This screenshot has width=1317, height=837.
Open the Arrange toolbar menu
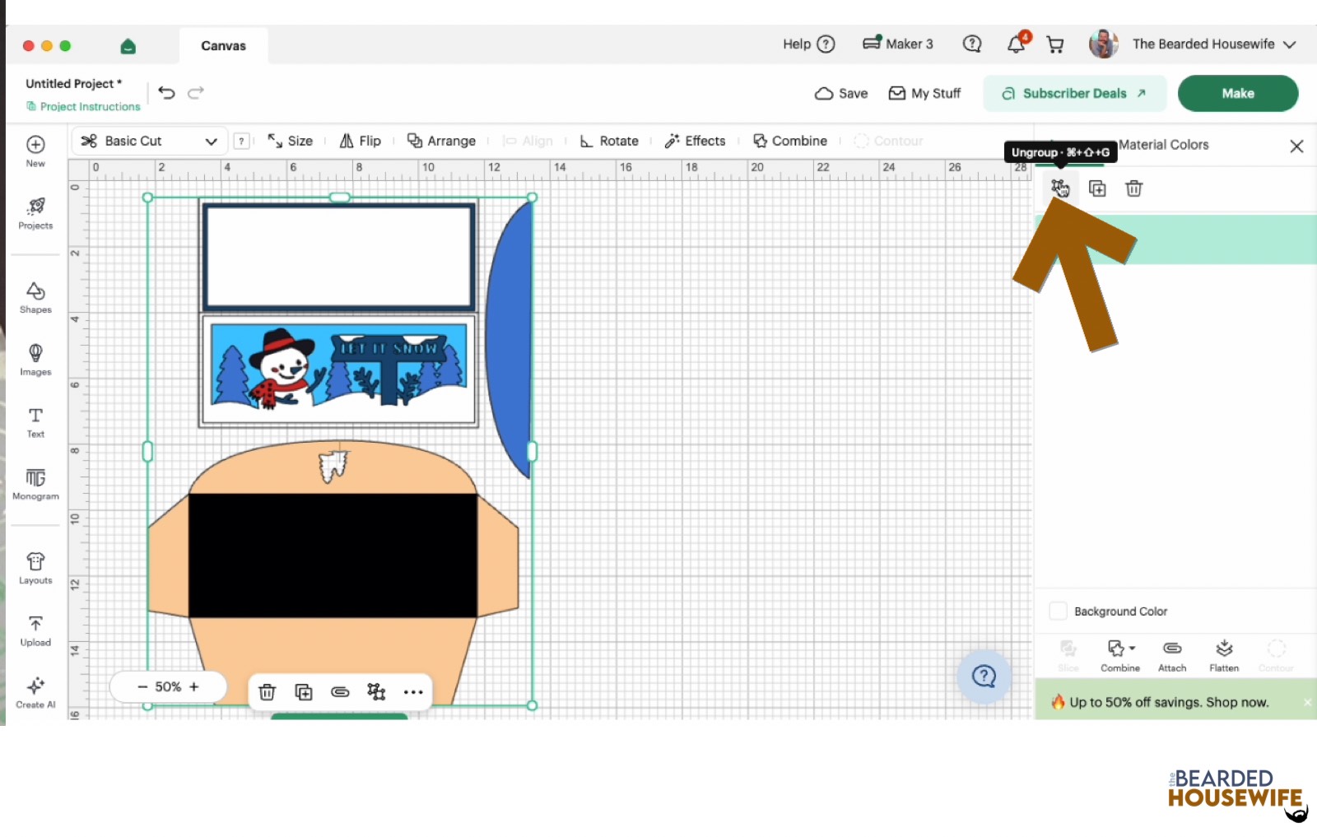[x=441, y=141]
